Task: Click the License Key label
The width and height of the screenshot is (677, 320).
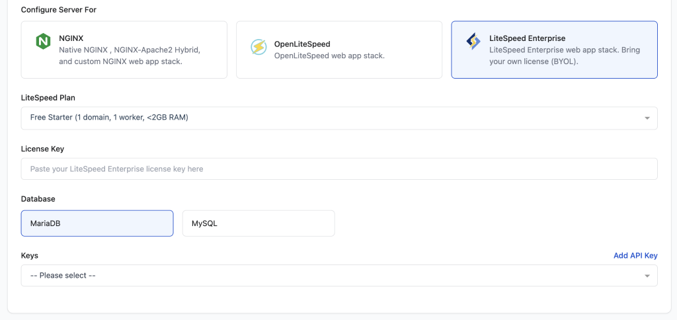Action: tap(42, 149)
